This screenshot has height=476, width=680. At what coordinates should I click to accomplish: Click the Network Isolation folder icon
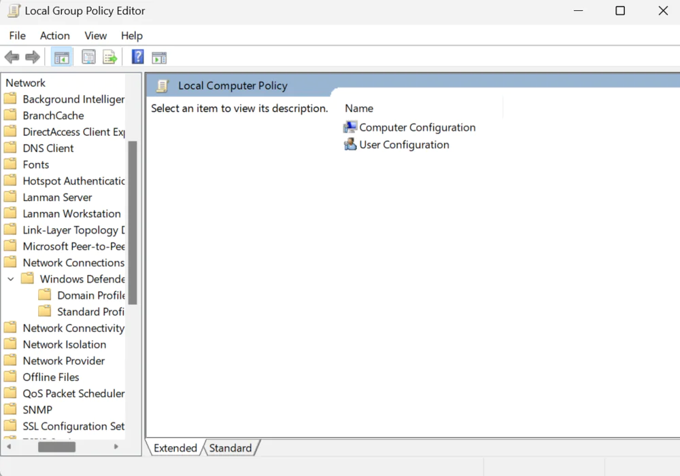[10, 344]
